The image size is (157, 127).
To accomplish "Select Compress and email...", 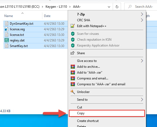I will [107, 78].
